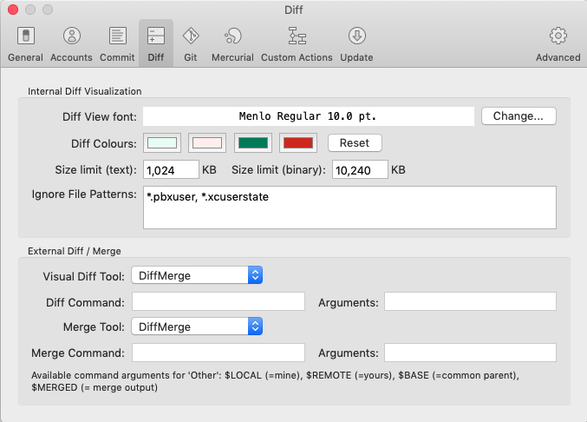This screenshot has height=422, width=587.
Task: Click the Diff Command Arguments field
Action: coord(470,301)
